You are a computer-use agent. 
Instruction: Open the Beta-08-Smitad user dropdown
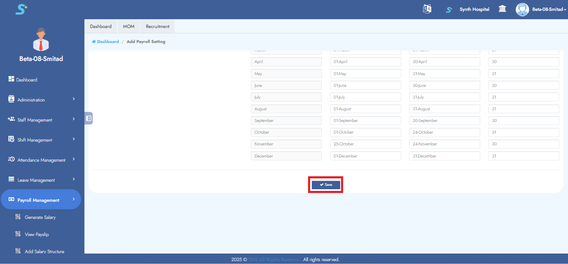pyautogui.click(x=549, y=10)
